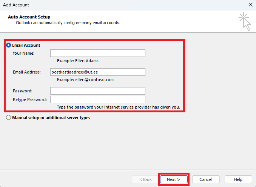Screen dimensions: 256x187
Task: Click the Password input box
Action: tap(98, 91)
